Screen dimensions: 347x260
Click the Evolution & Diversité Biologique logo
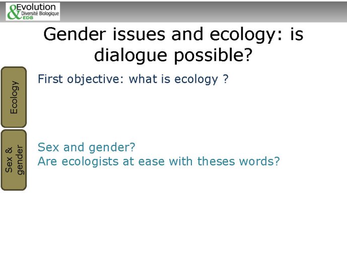click(x=33, y=12)
